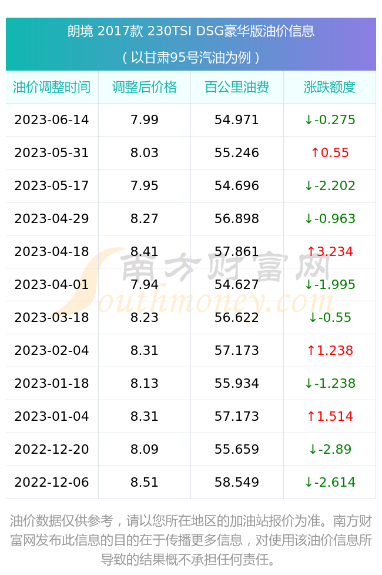Click price 8.31 in 2023-02-04 row

(145, 351)
